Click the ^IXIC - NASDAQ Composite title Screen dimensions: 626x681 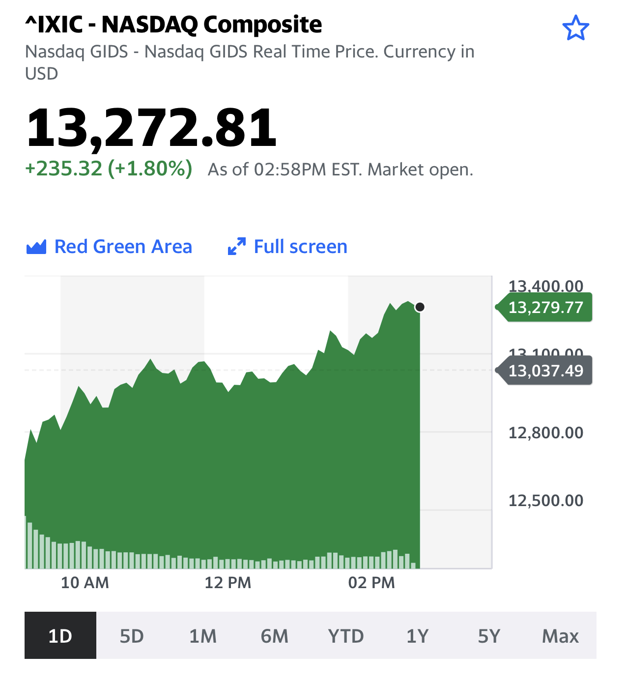(x=173, y=24)
